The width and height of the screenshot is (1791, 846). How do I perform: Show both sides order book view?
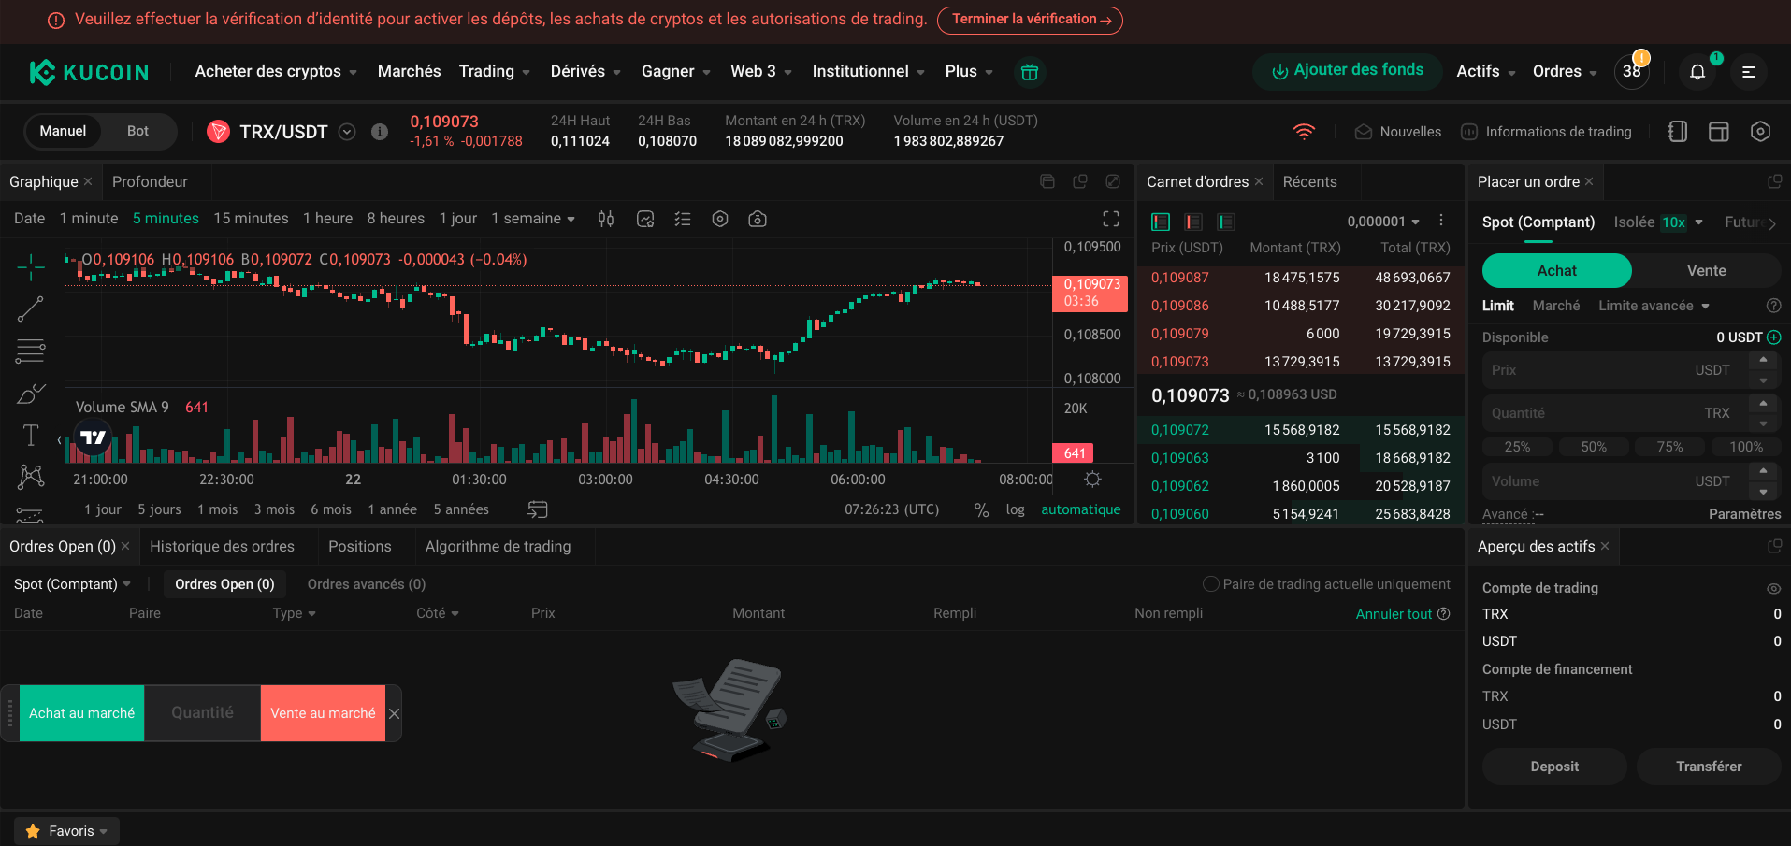[x=1161, y=222]
